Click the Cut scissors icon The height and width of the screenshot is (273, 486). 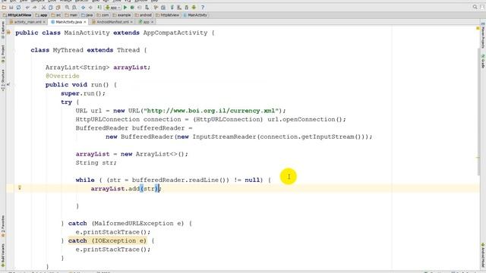coord(44,8)
